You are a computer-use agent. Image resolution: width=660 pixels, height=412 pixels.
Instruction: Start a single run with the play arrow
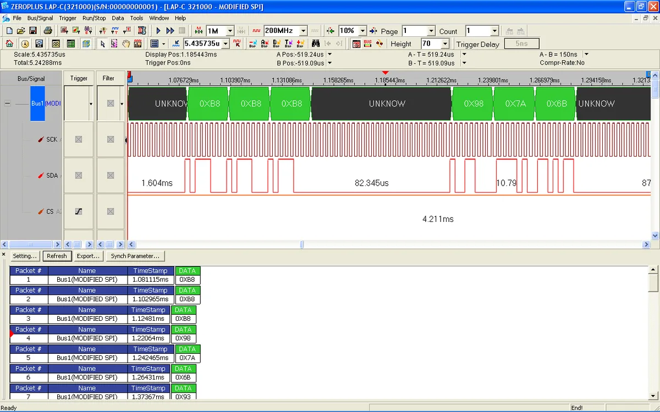tap(158, 31)
